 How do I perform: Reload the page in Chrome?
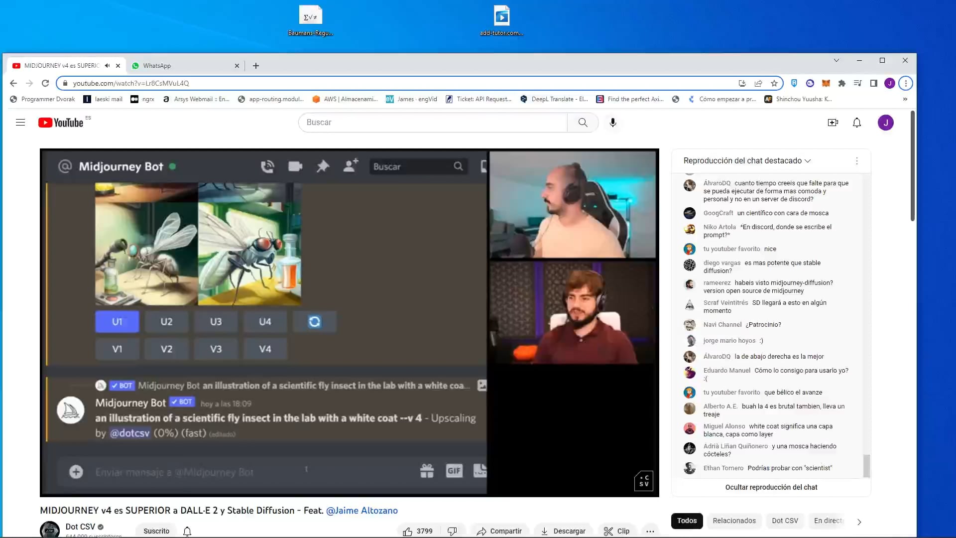45,83
